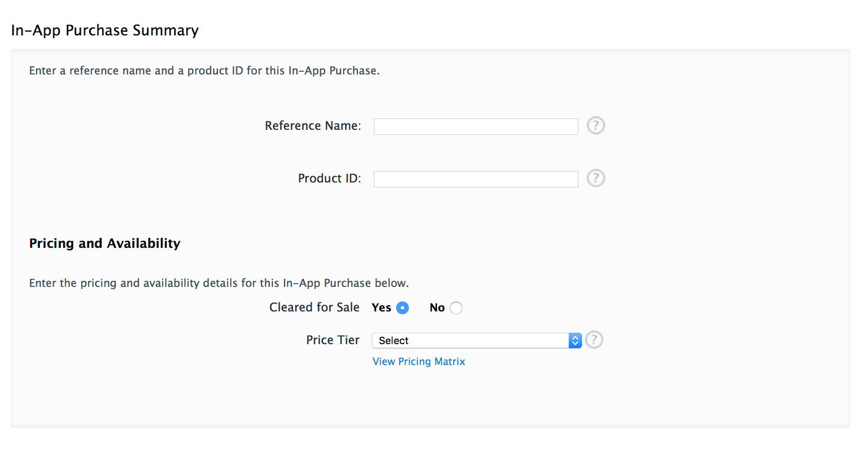Click the blue arrows on Price Tier selector
The height and width of the screenshot is (454, 864).
[x=575, y=340]
